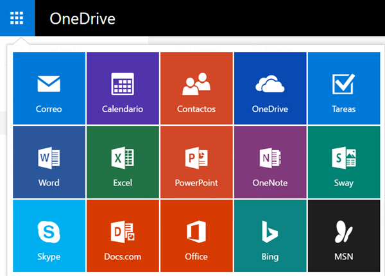Launch the OneNote tile
Screen dimensions: 385x276
coord(270,162)
